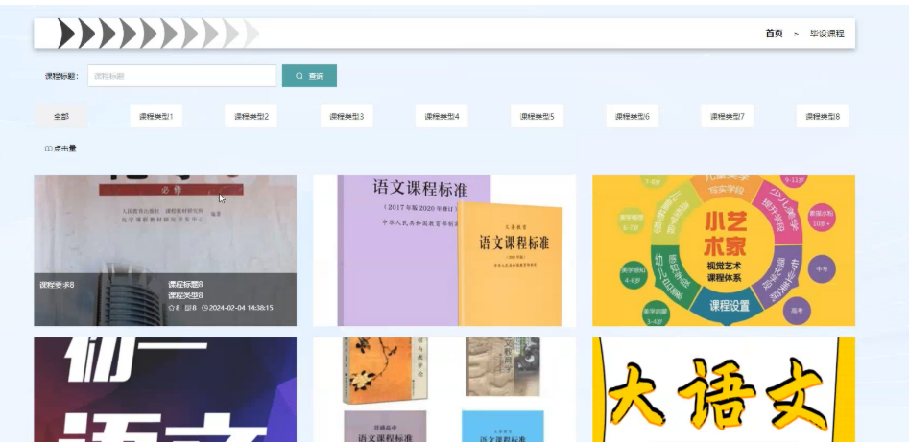Open the 必修 chemistry textbook course card
This screenshot has height=442, width=909.
(x=165, y=251)
